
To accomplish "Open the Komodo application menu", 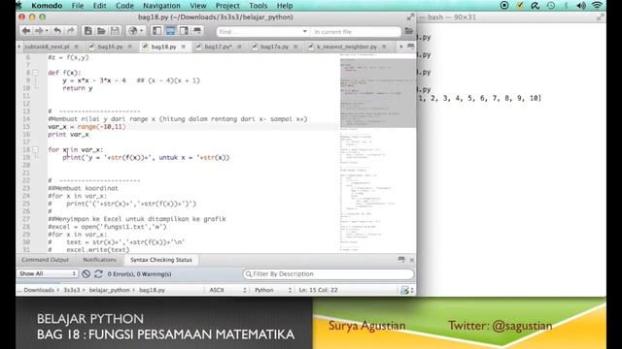I will [47, 6].
